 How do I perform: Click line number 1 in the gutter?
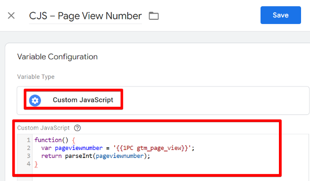pos(29,140)
